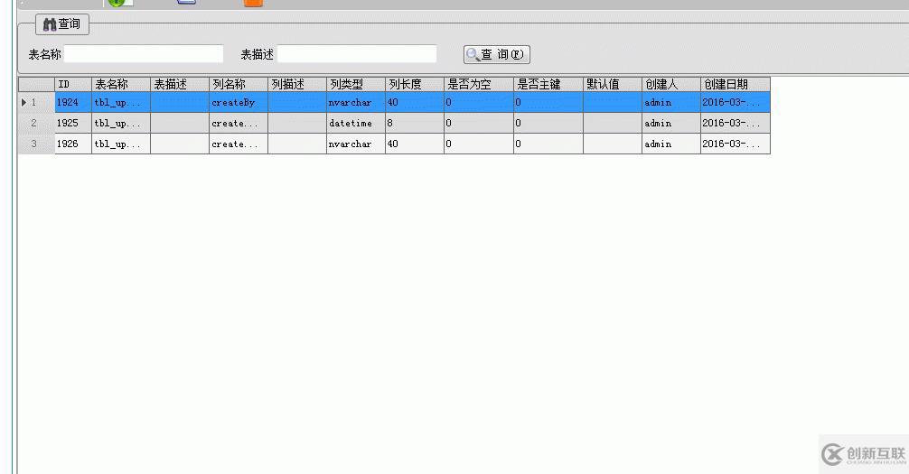909x474 pixels.
Task: Click the magnifier icon on search button
Action: (x=473, y=54)
